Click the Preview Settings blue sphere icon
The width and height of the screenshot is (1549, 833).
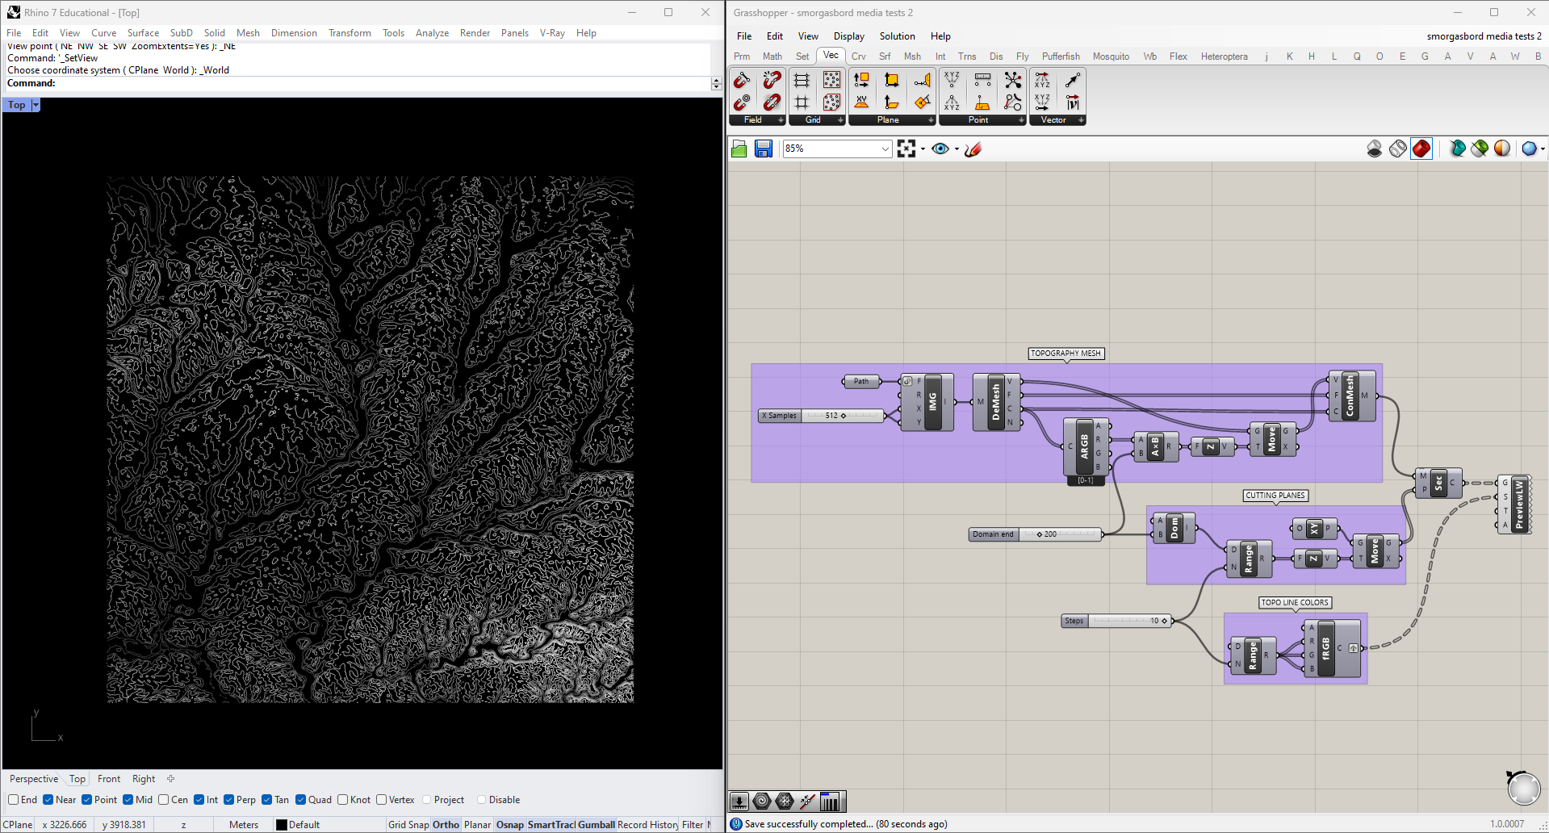(1528, 149)
